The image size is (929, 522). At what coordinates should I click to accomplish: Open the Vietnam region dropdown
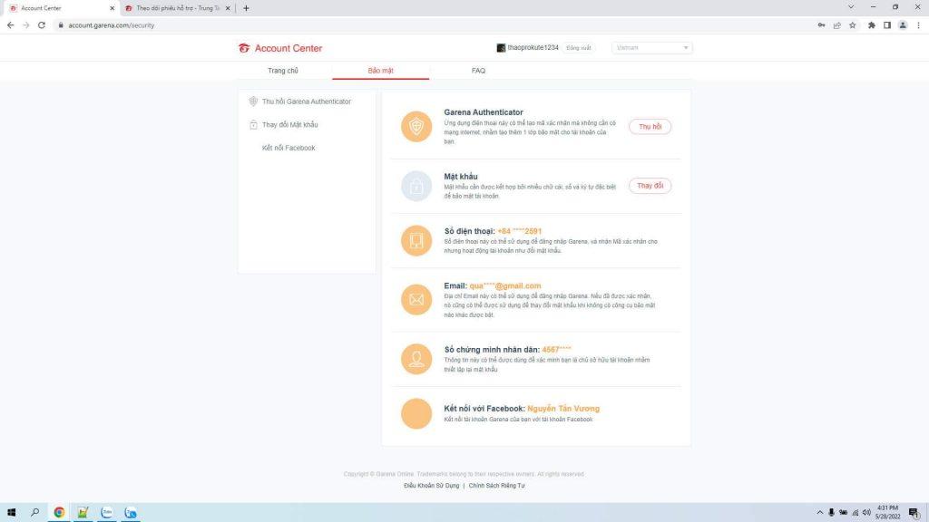click(x=651, y=48)
